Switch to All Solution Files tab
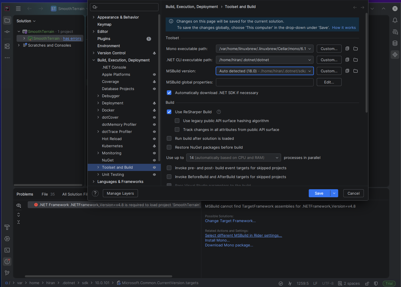This screenshot has height=287, width=401. tap(75, 194)
